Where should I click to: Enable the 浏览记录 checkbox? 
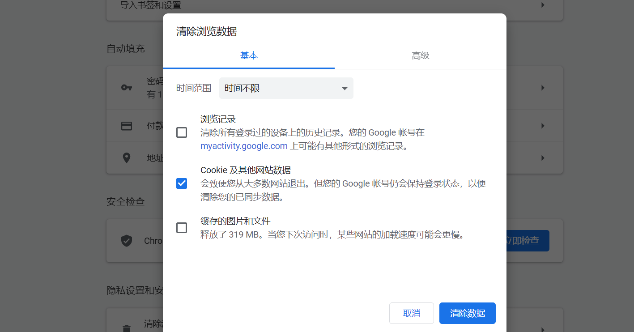[181, 132]
